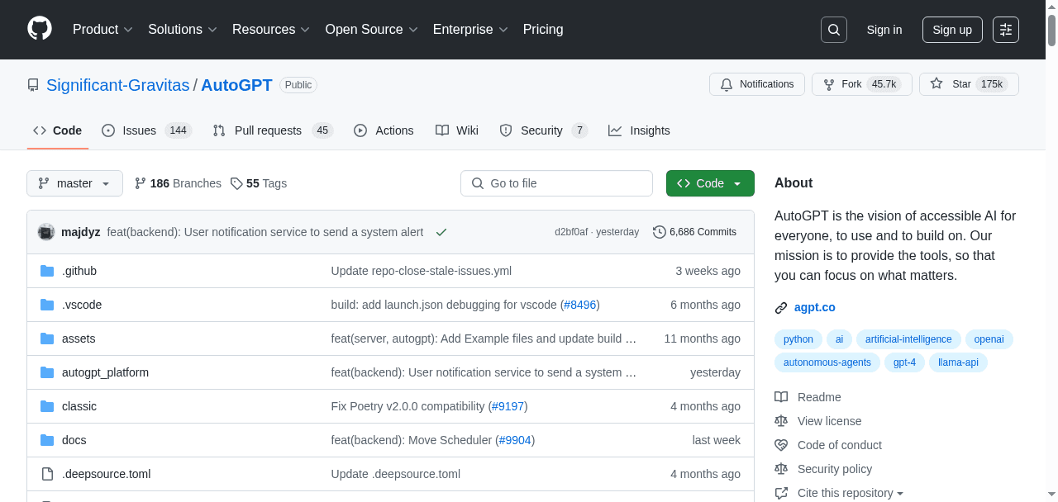The height and width of the screenshot is (502, 1058).
Task: Click the link icon beside agpt.co
Action: click(x=781, y=308)
